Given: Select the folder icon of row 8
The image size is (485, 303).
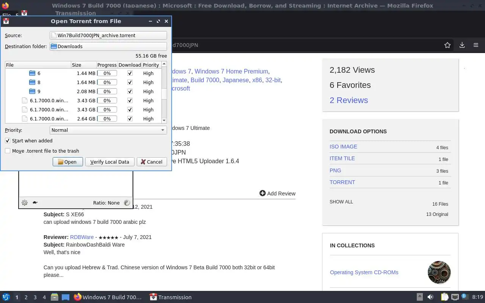Looking at the screenshot, I should click(32, 82).
